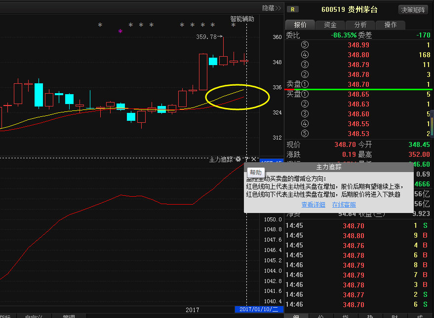Click the yellow R margin-trading icon
The width and height of the screenshot is (434, 318).
coord(293,9)
